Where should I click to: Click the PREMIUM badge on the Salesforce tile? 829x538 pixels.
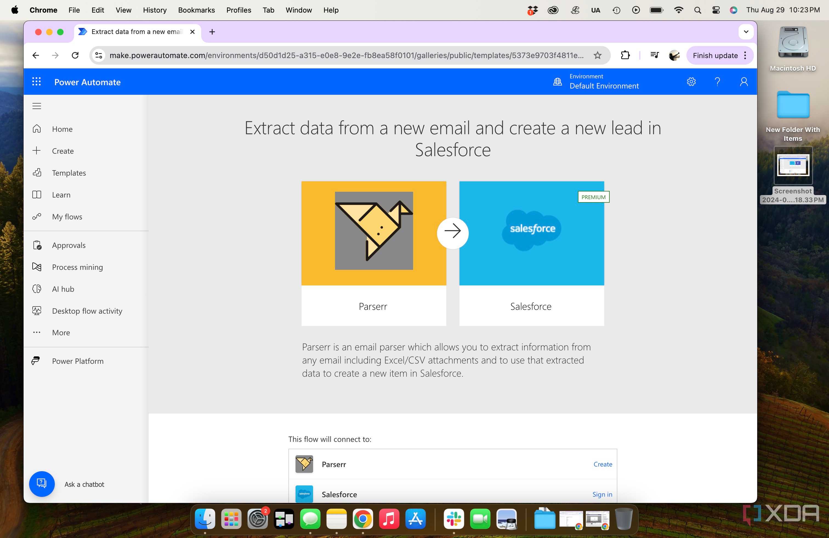pos(594,197)
